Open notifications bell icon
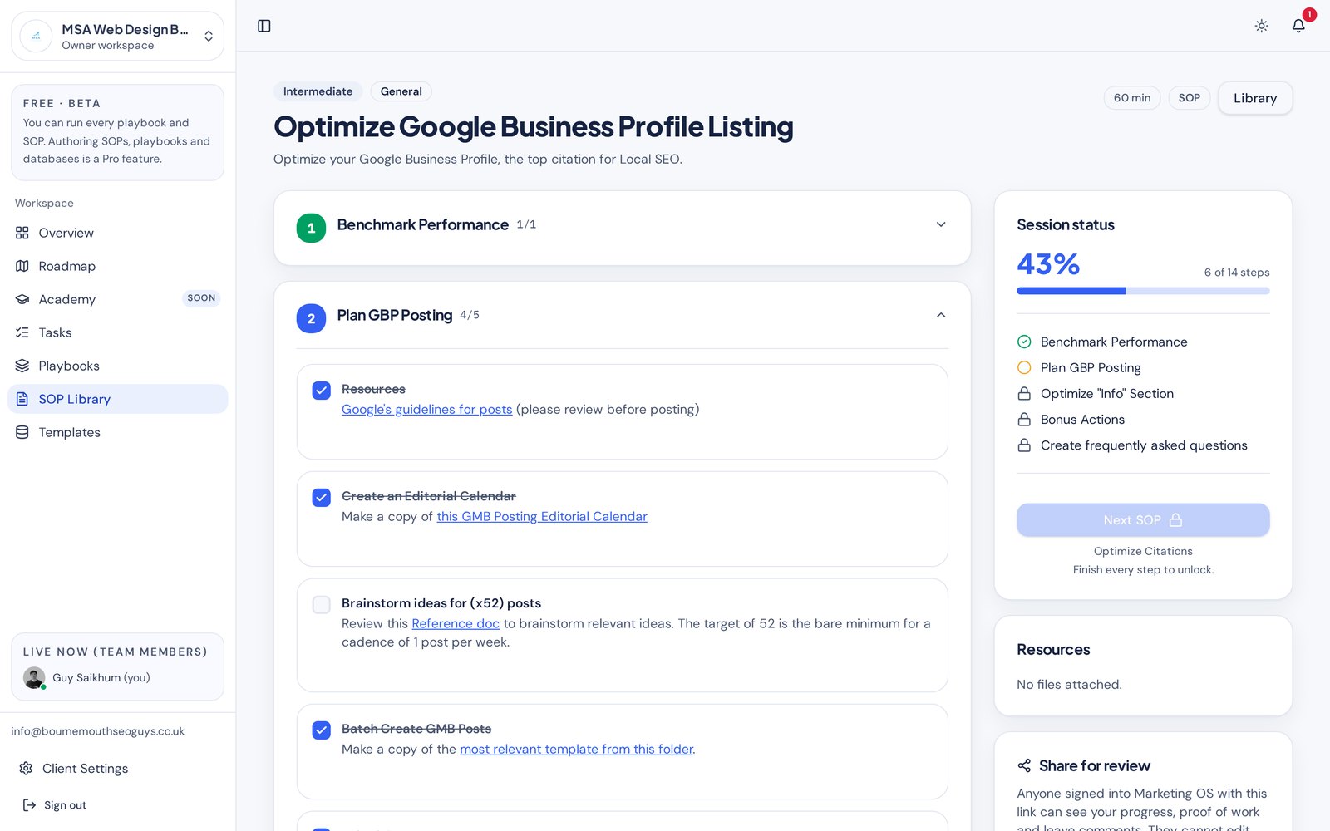Screen dimensions: 1330x831 click(1298, 26)
